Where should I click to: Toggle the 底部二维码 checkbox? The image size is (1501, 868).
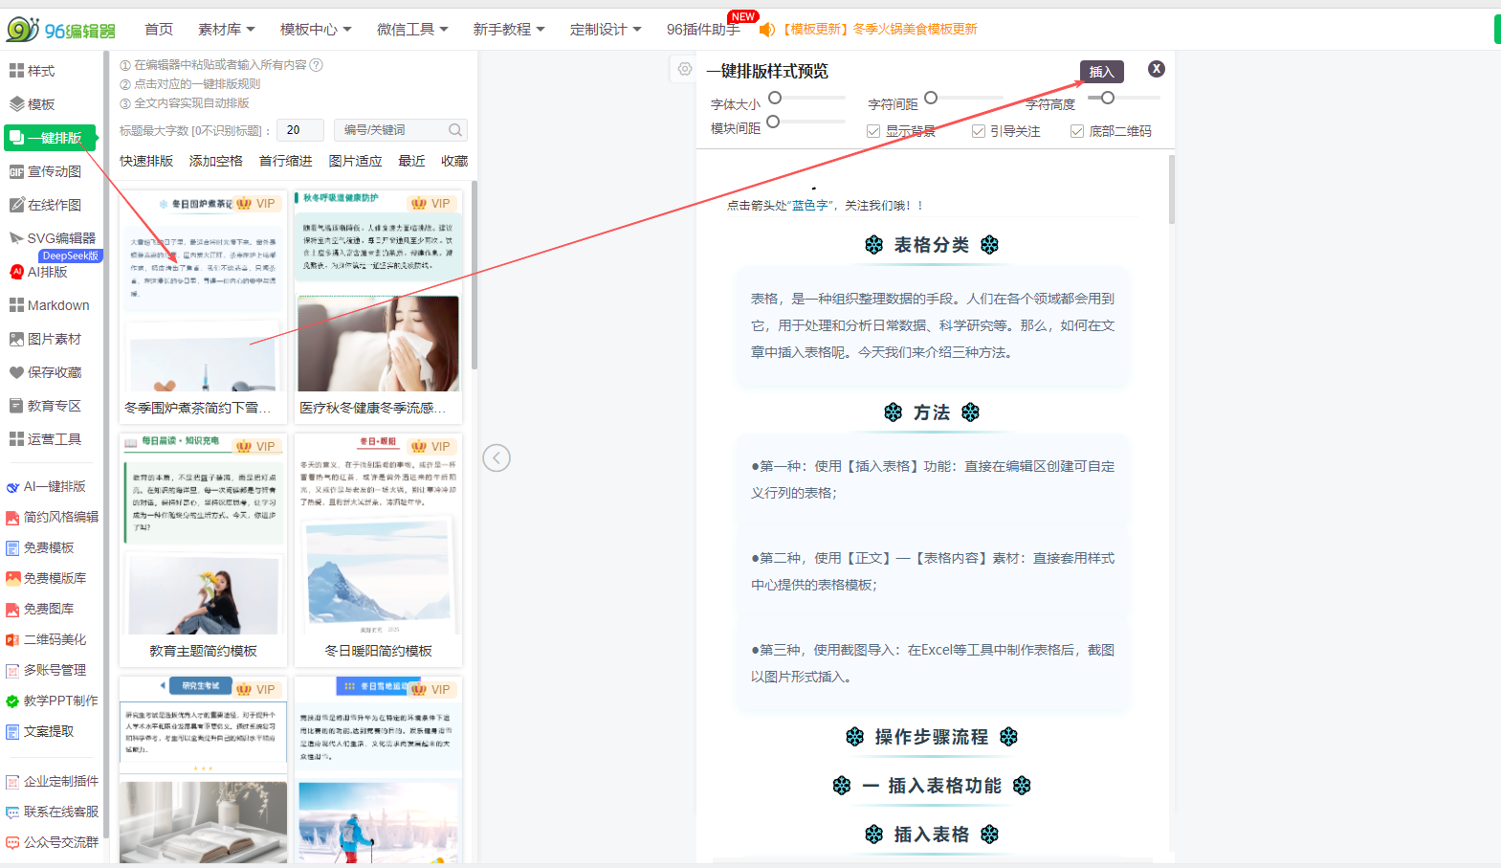pos(1077,131)
